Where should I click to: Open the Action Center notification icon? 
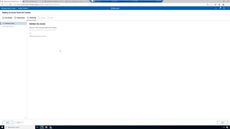coord(227,128)
